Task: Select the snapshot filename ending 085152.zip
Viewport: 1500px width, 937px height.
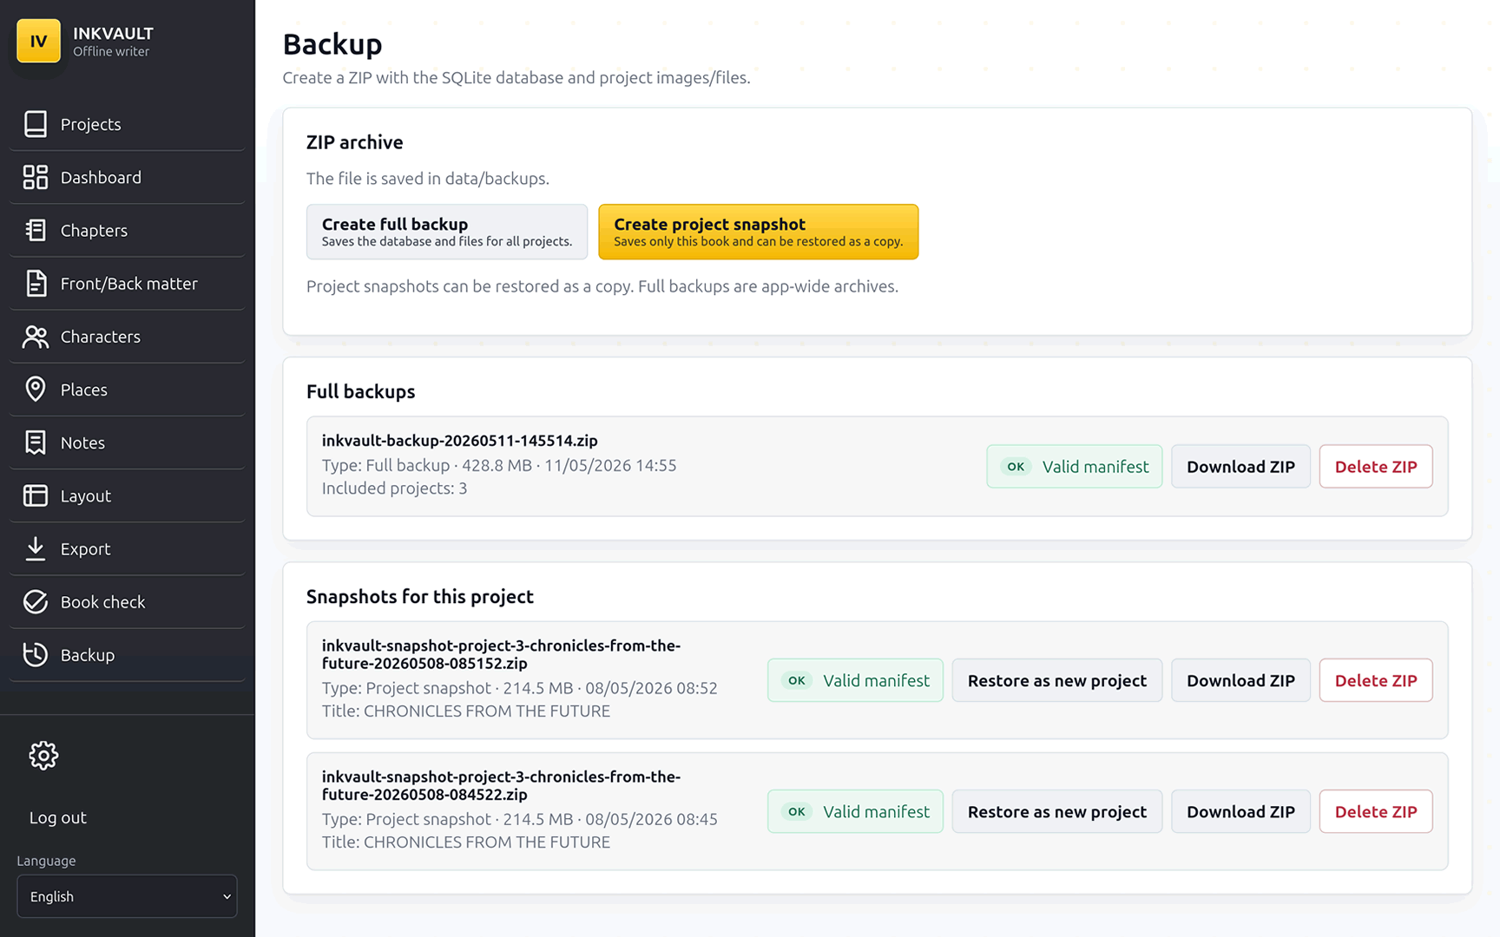Action: pos(501,654)
